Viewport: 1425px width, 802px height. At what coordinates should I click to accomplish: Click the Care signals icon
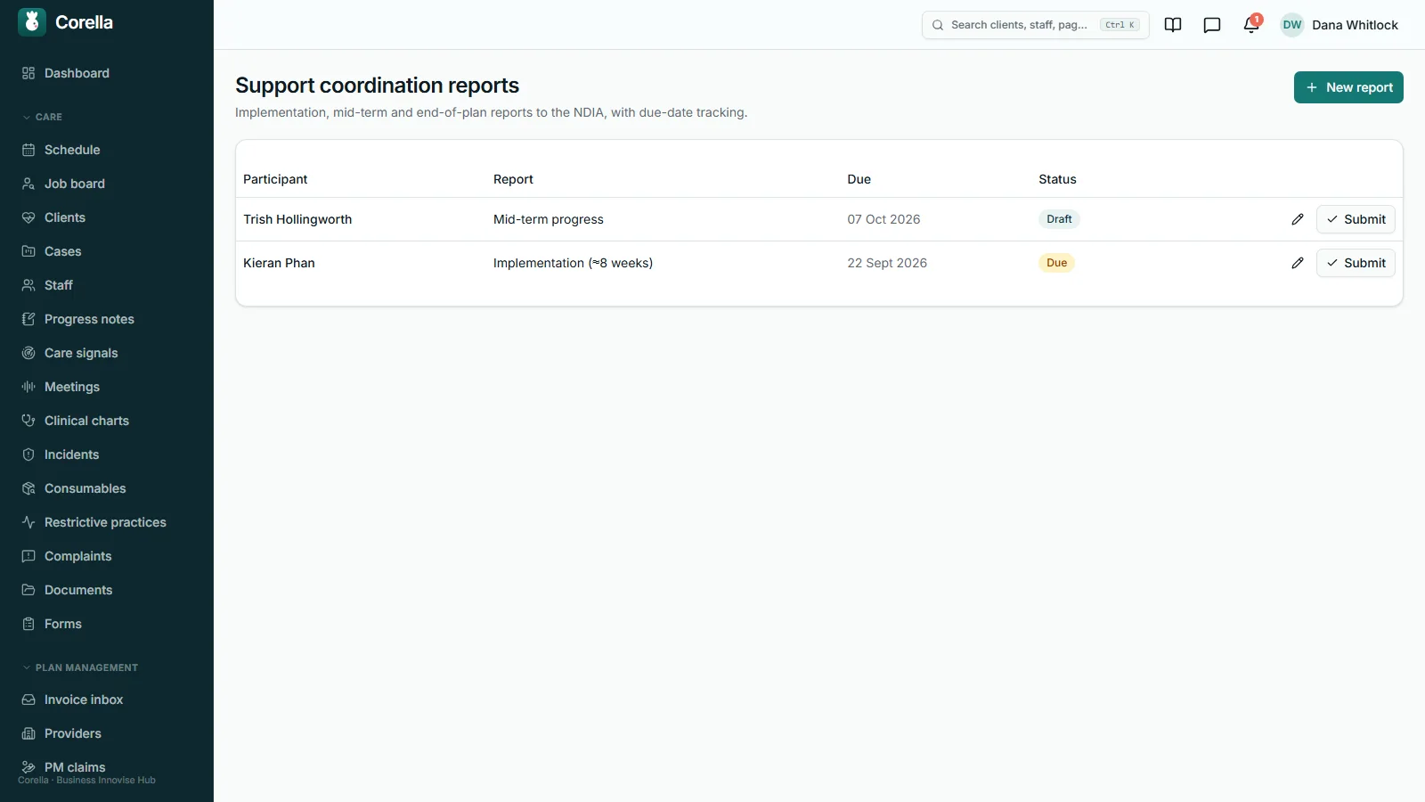click(x=28, y=353)
